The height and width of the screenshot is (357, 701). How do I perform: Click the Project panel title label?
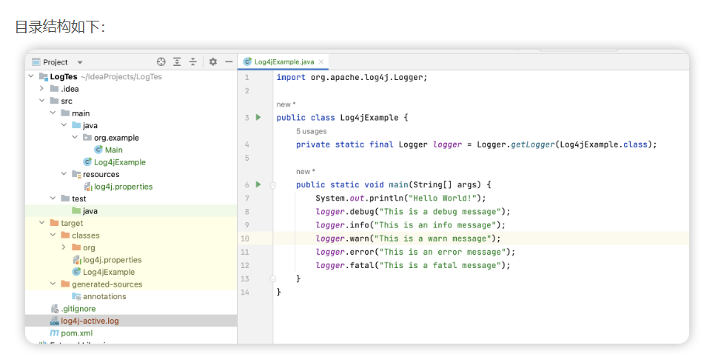pyautogui.click(x=56, y=62)
